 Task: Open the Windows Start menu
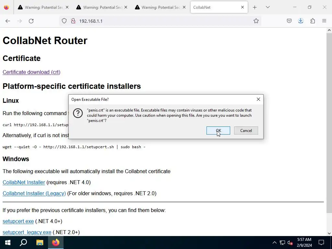(x=8, y=243)
